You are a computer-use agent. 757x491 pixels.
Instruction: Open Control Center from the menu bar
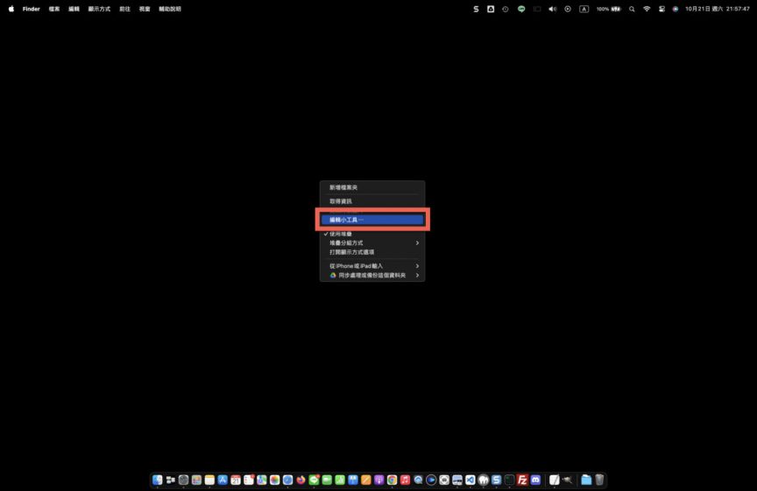pos(661,9)
